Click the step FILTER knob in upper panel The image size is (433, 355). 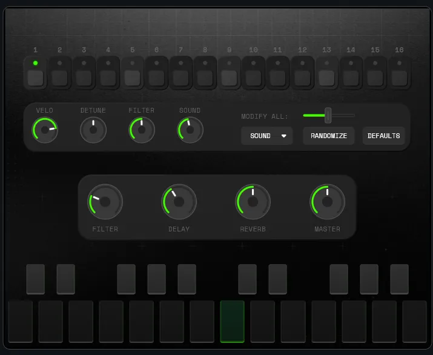coord(142,130)
